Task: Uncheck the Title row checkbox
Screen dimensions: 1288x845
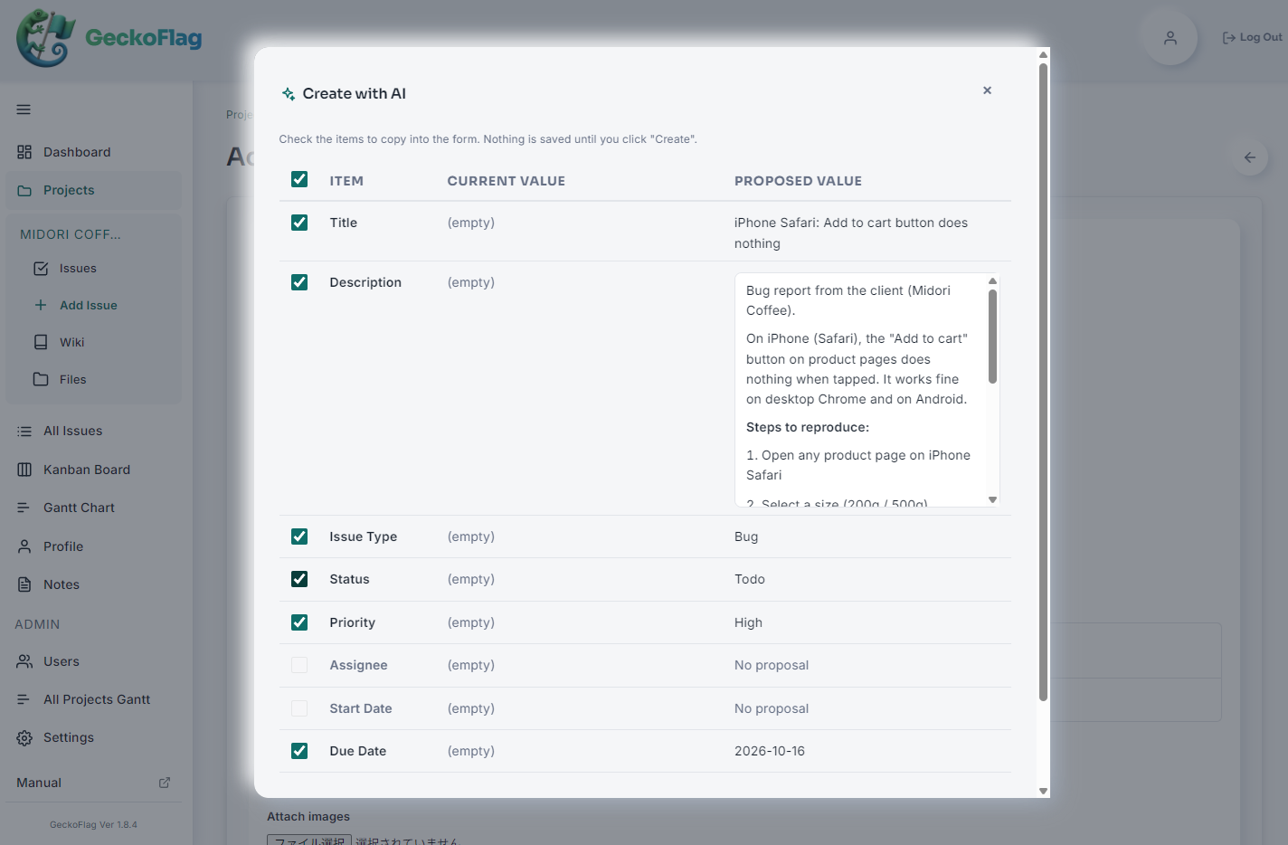Action: [x=299, y=223]
